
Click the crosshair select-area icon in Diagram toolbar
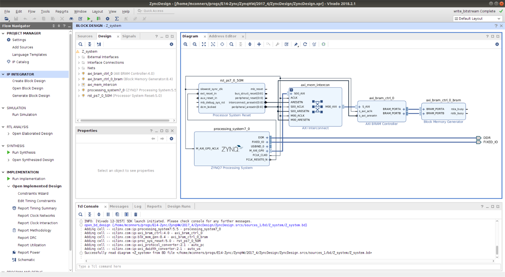pos(222,44)
